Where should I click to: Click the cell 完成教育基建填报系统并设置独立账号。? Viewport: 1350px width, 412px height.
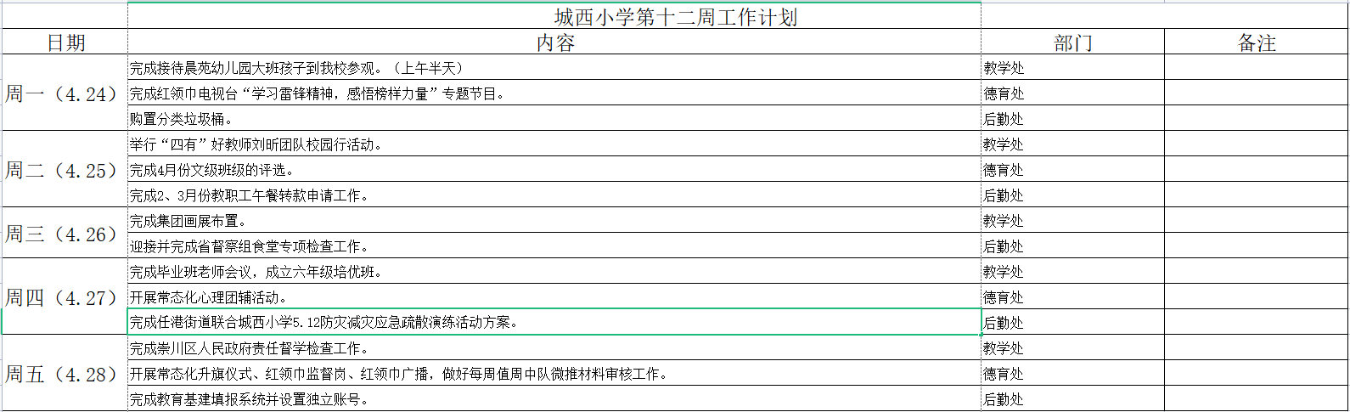pyautogui.click(x=554, y=398)
